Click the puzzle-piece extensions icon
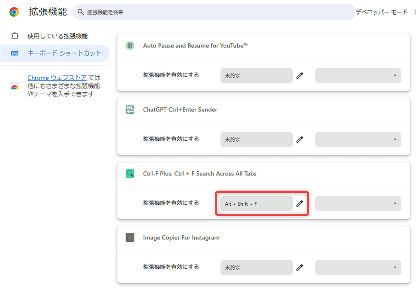The image size is (416, 292). point(15,36)
